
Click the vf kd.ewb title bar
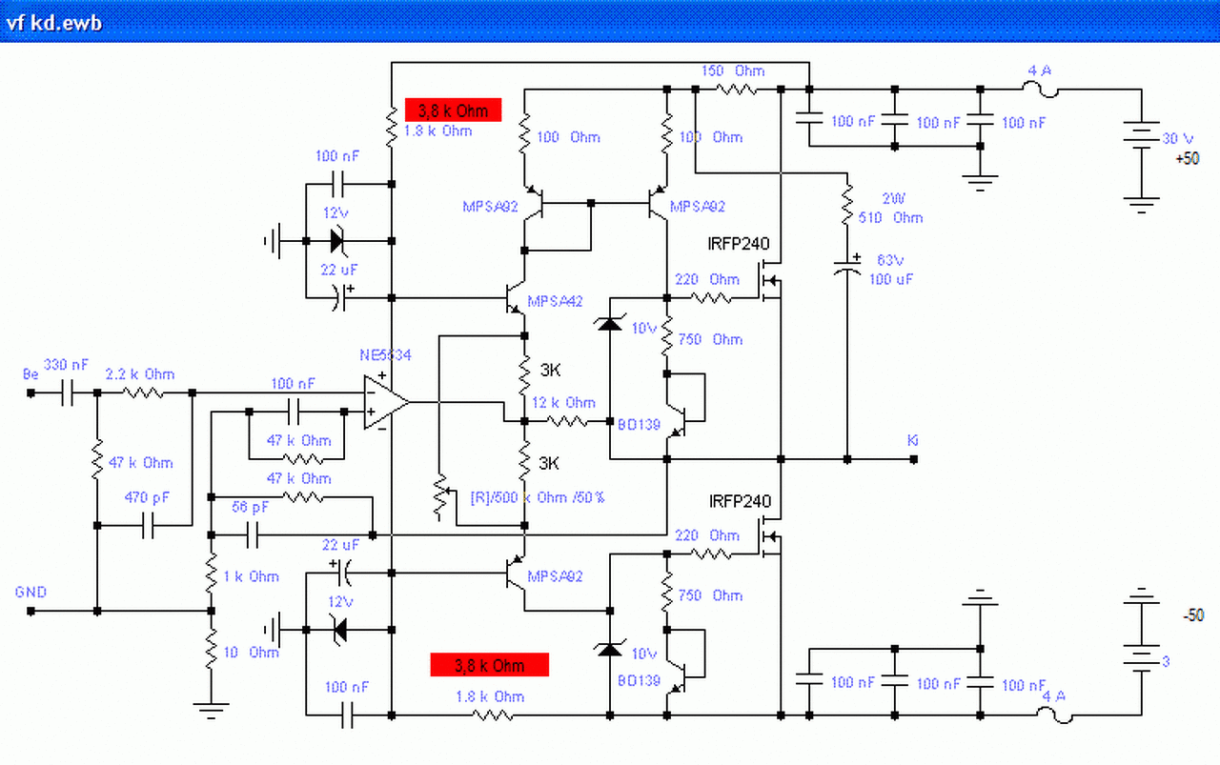tap(610, 22)
